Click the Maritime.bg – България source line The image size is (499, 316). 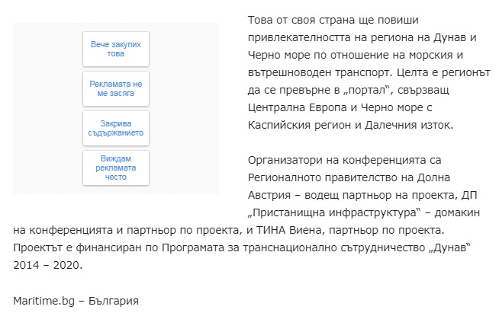tap(76, 300)
